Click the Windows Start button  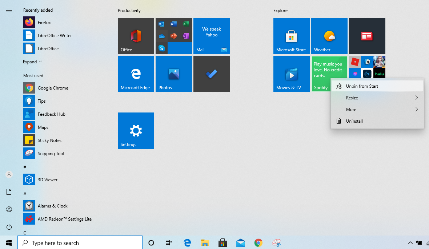[9, 243]
